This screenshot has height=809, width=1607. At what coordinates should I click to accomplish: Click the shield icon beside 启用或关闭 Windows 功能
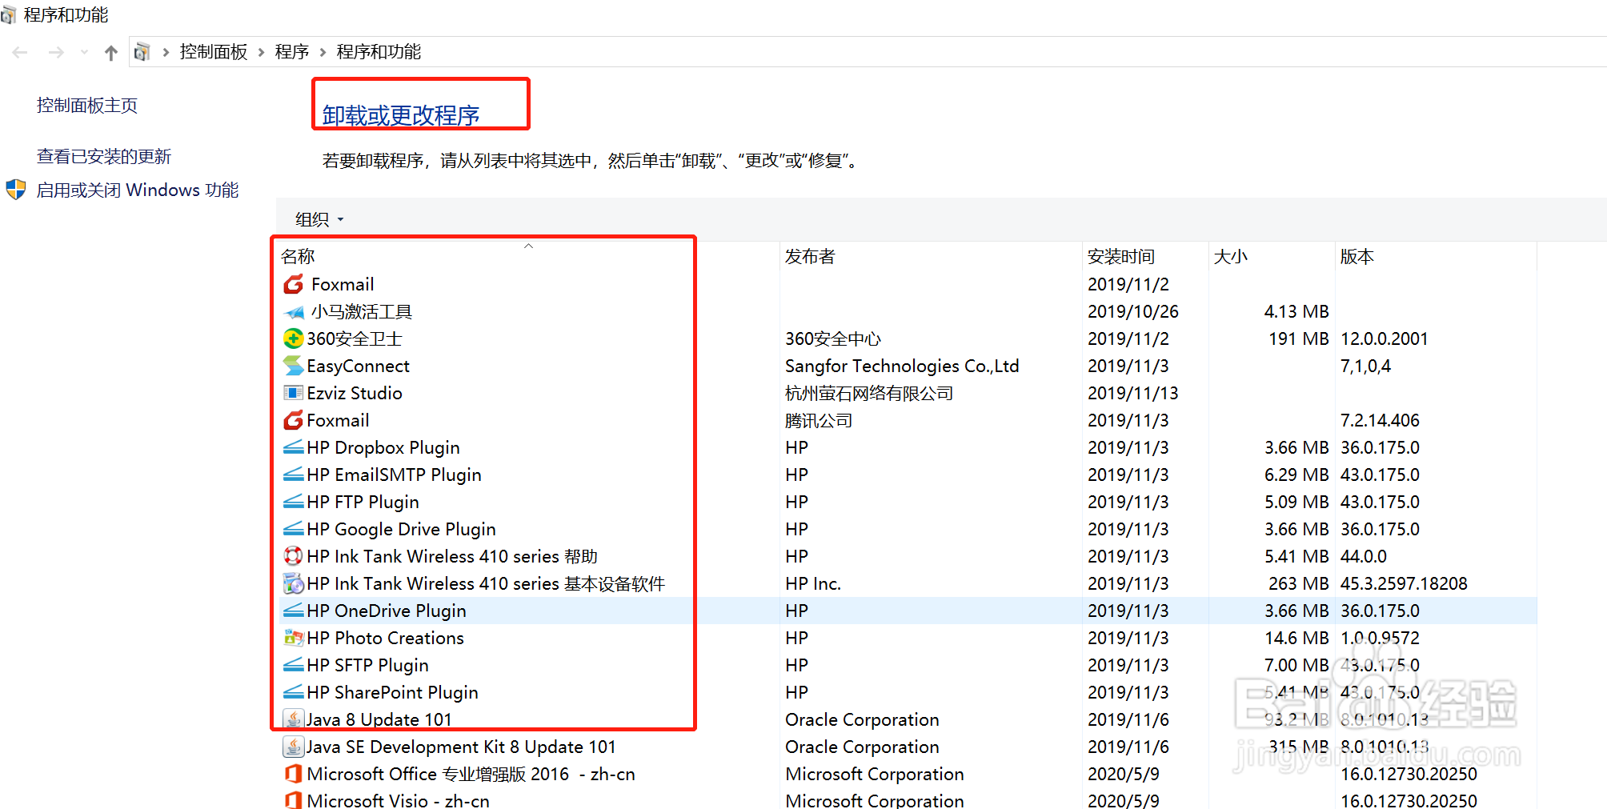tap(15, 190)
